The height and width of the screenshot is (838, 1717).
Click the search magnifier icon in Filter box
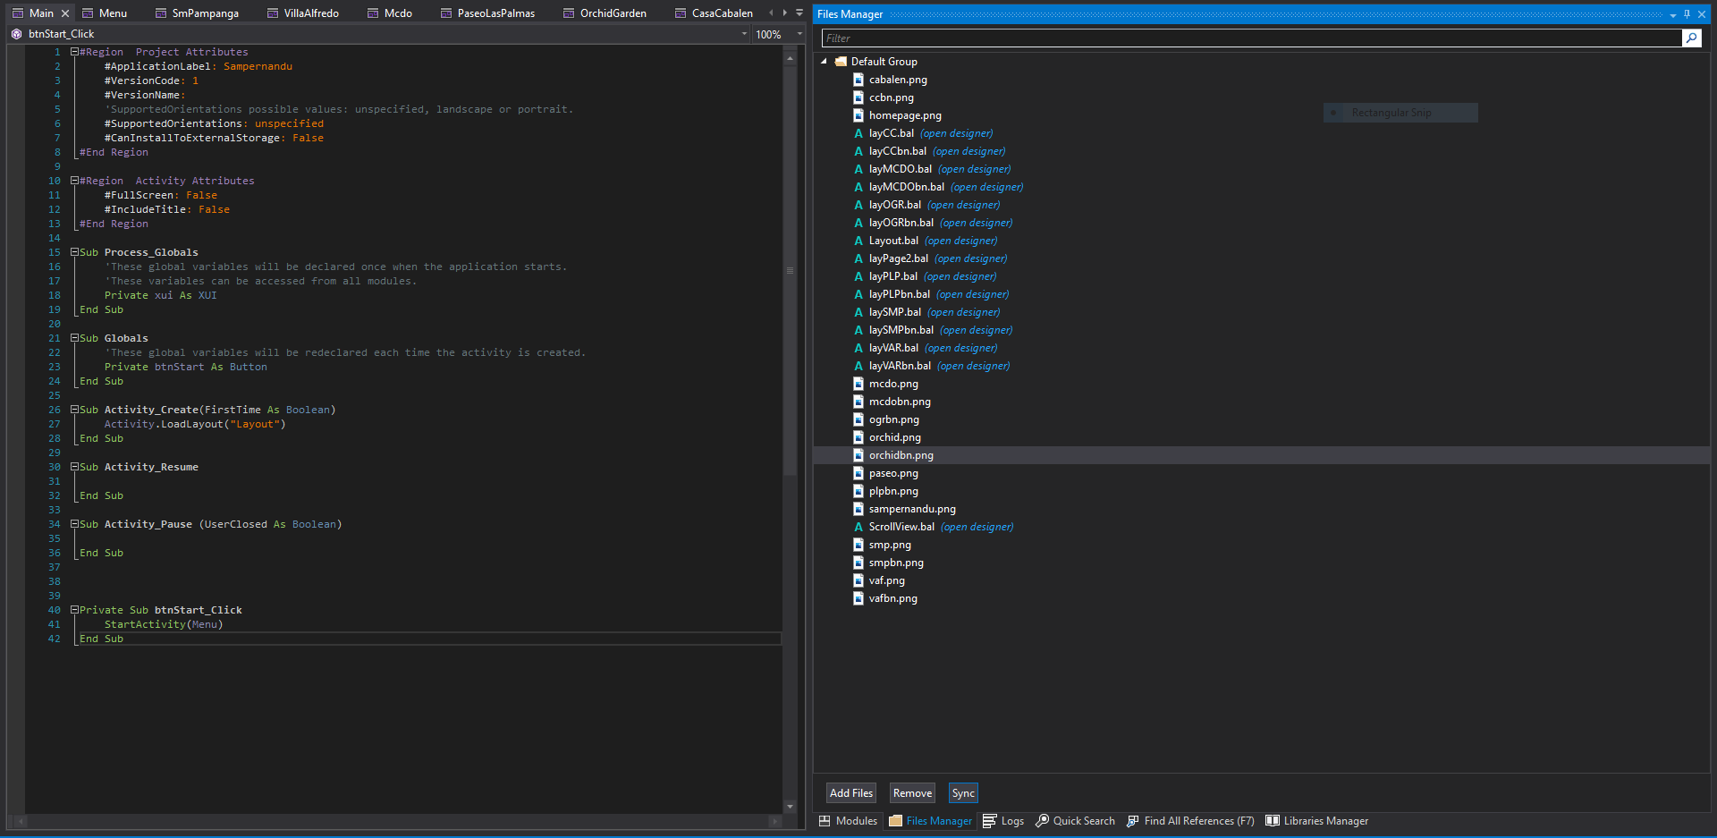(x=1691, y=38)
